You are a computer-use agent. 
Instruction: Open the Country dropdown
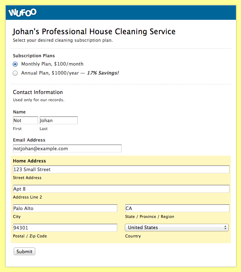click(x=176, y=228)
